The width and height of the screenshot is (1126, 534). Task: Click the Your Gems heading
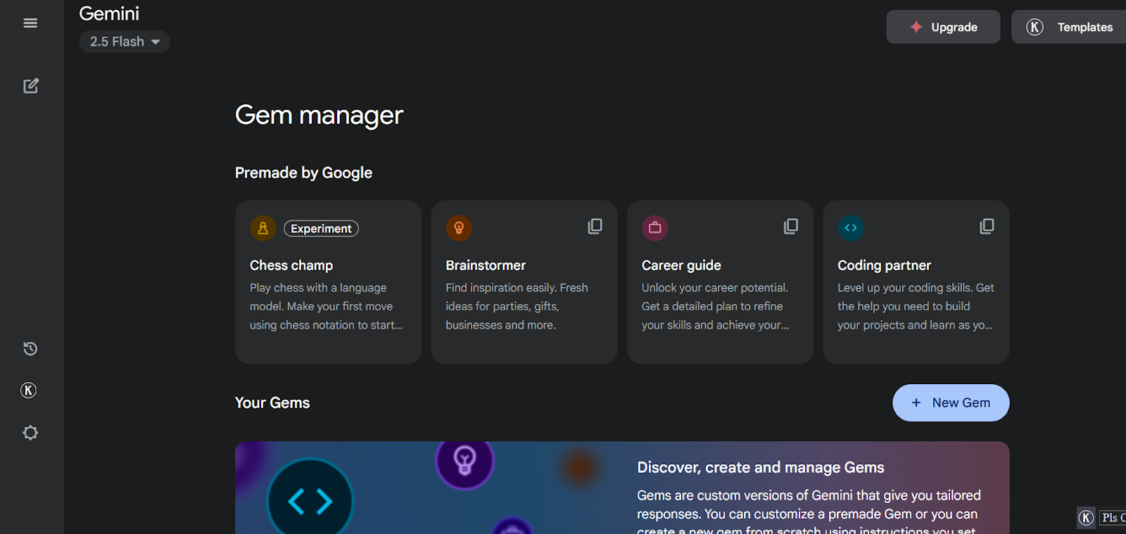tap(272, 402)
